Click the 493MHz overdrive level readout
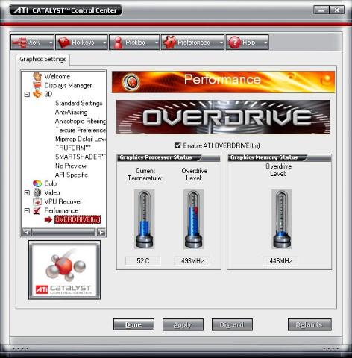The height and width of the screenshot is (358, 352). tap(192, 261)
